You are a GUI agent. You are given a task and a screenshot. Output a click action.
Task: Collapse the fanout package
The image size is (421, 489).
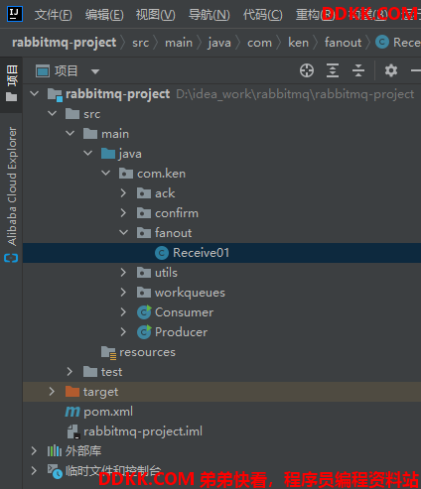tap(123, 233)
